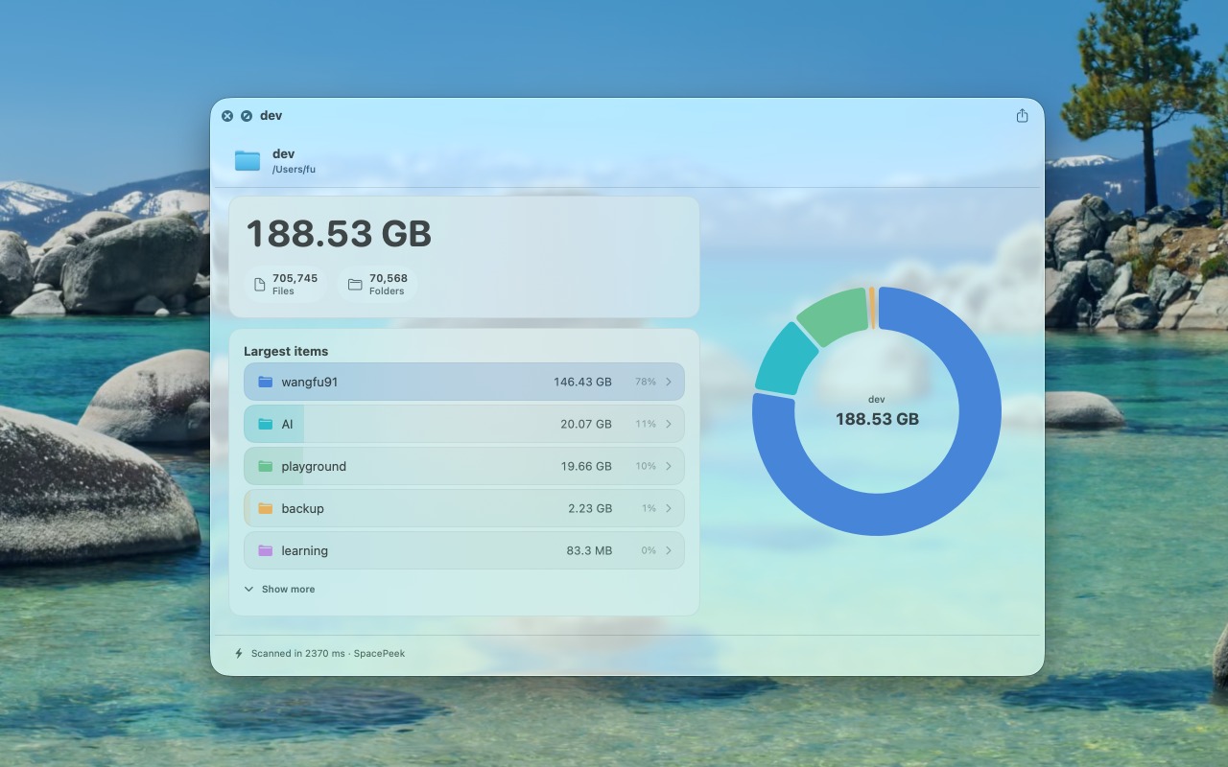Click the blue wangfu91 folder icon
1228x767 pixels.
point(266,382)
